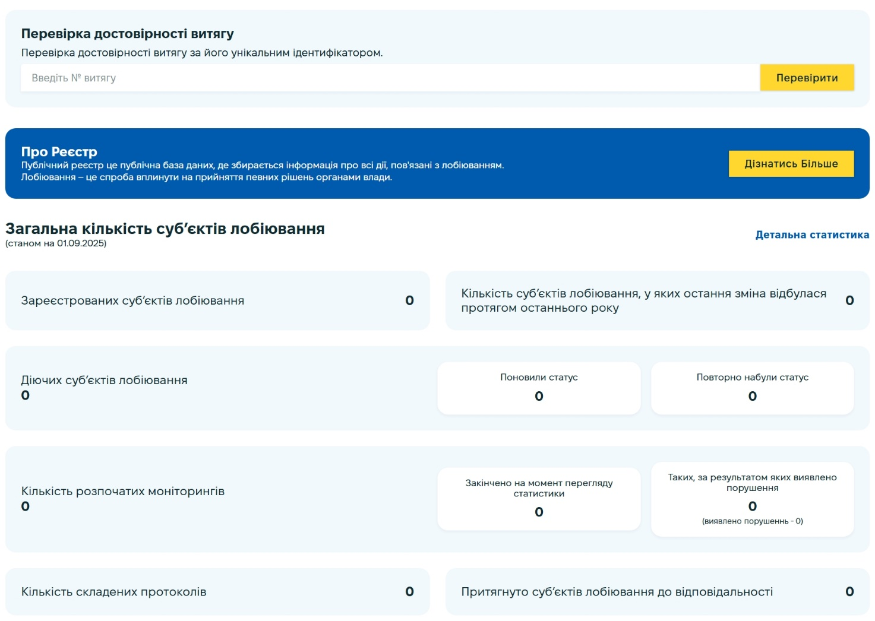Image resolution: width=875 pixels, height=621 pixels.
Task: Click the Повторно набули статус card
Action: tap(752, 388)
